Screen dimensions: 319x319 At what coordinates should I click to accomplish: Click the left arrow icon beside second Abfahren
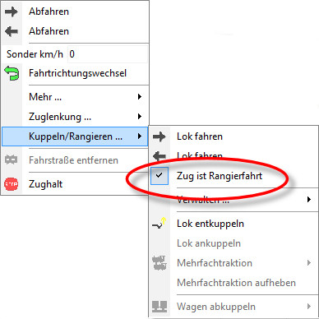[x=12, y=31]
